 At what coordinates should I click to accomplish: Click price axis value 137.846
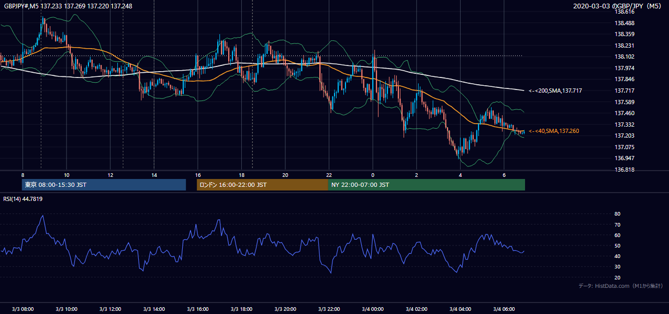625,79
